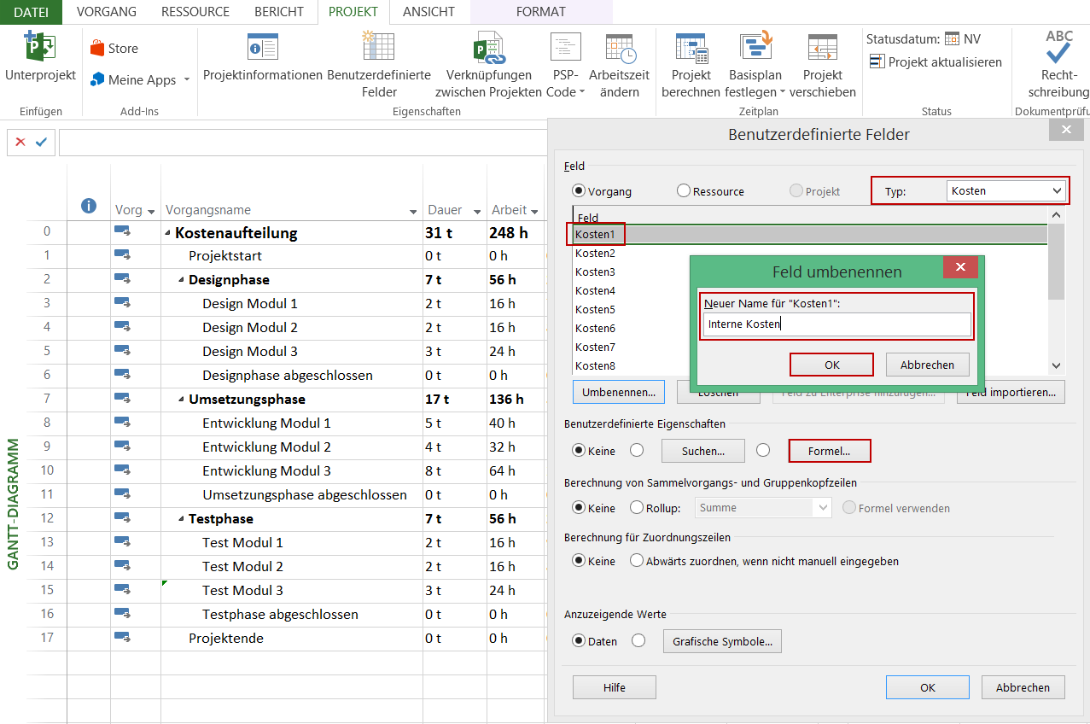Open the Typ dropdown showing Kosten

1006,191
